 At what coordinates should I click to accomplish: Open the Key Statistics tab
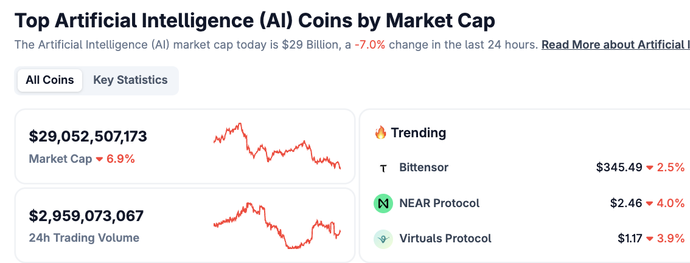click(x=130, y=80)
